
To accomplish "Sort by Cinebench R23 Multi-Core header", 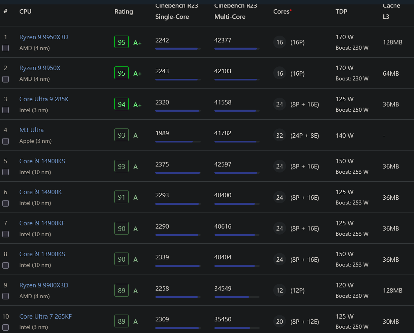I will point(236,11).
